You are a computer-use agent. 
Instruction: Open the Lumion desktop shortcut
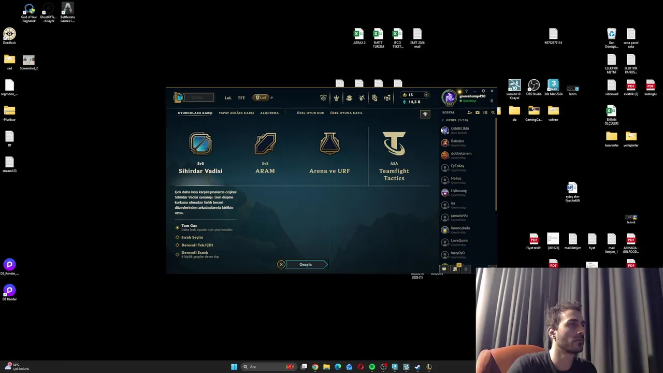pos(514,89)
